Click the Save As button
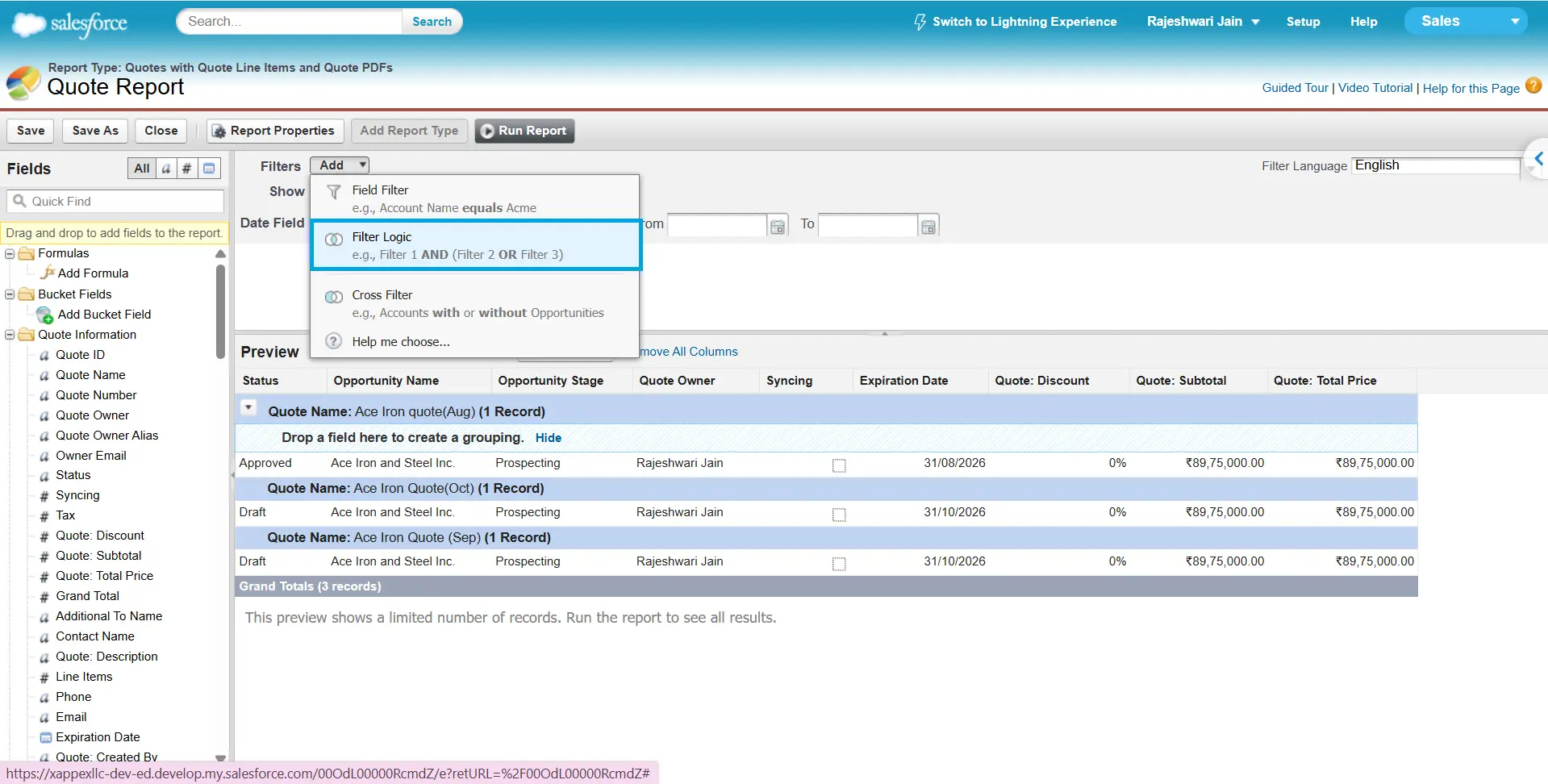 (x=95, y=131)
